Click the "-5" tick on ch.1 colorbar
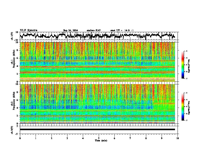The image size is (200, 155). pyautogui.click(x=186, y=65)
